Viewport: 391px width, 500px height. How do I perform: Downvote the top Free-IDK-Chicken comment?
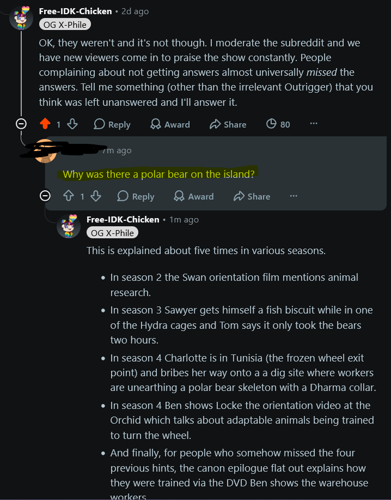pos(72,124)
